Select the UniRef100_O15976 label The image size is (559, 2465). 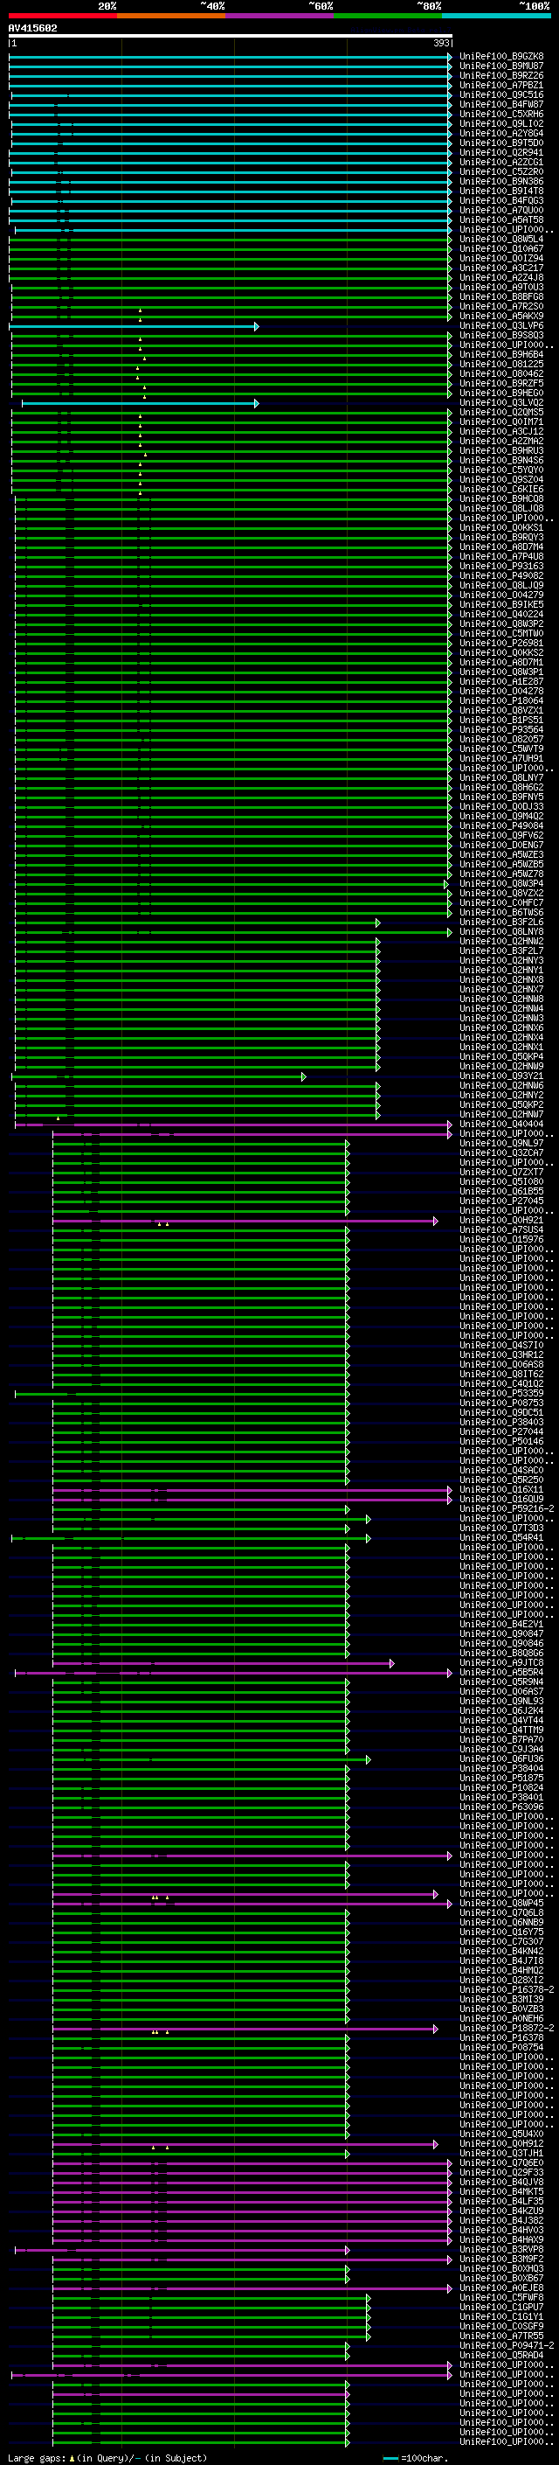[x=501, y=1240]
